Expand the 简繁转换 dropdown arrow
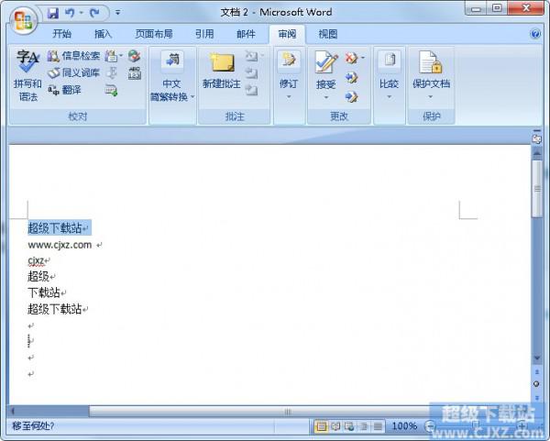Image resolution: width=550 pixels, height=441 pixels. coord(192,97)
